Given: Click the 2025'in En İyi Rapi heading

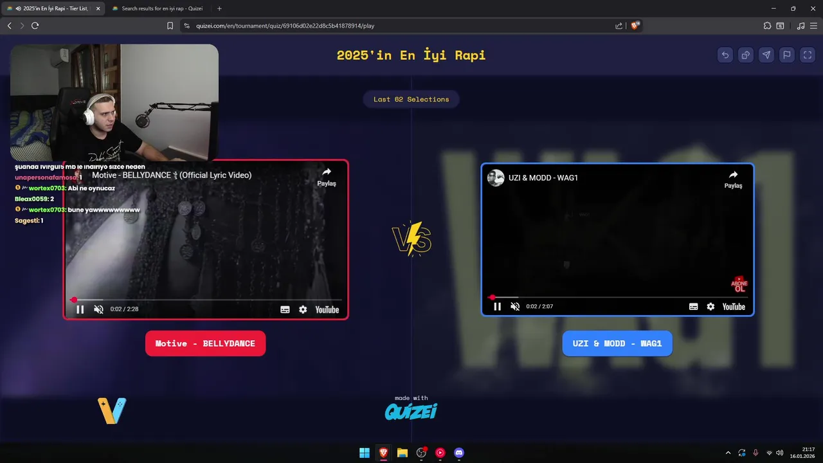Looking at the screenshot, I should pos(411,55).
